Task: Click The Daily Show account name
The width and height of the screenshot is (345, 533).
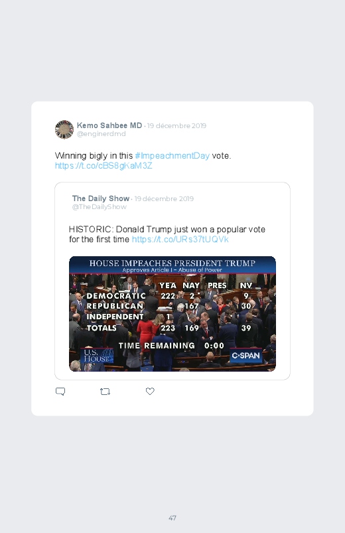Action: click(x=101, y=198)
